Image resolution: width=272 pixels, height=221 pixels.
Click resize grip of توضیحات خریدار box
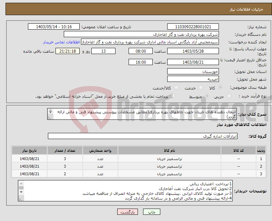(20, 199)
